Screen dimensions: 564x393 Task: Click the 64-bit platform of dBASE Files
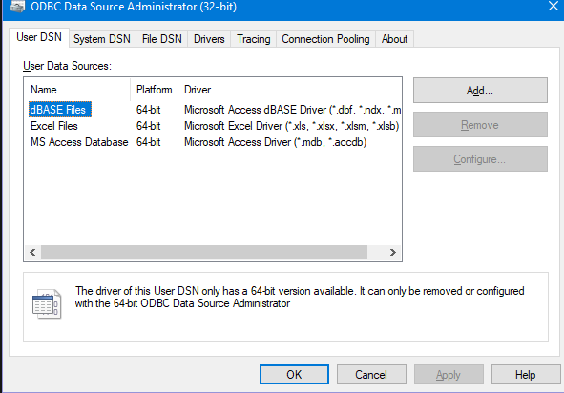148,110
